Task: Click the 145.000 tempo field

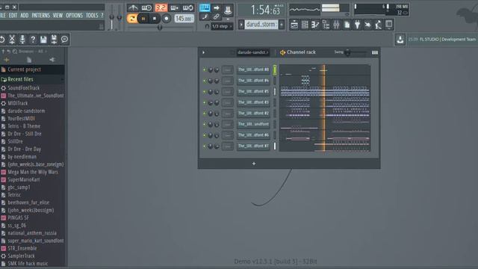Action: (184, 19)
